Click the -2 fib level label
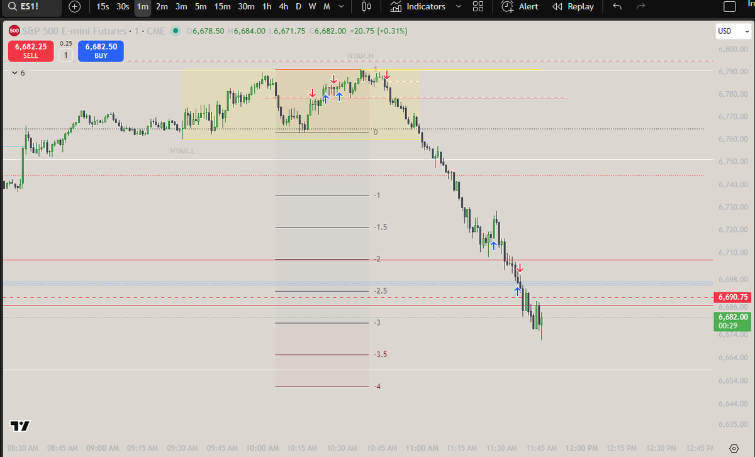755x457 pixels. 377,259
